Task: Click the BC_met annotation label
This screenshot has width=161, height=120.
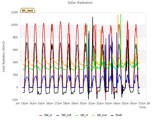Action: [27, 10]
